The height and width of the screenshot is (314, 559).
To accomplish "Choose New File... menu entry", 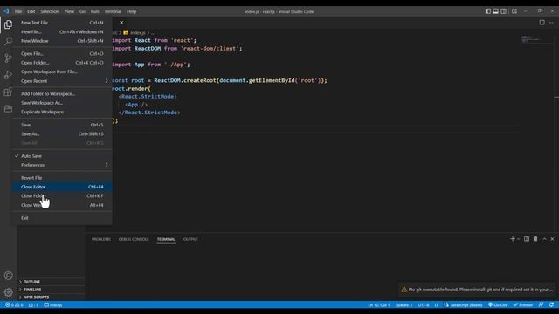I will [x=62, y=31].
